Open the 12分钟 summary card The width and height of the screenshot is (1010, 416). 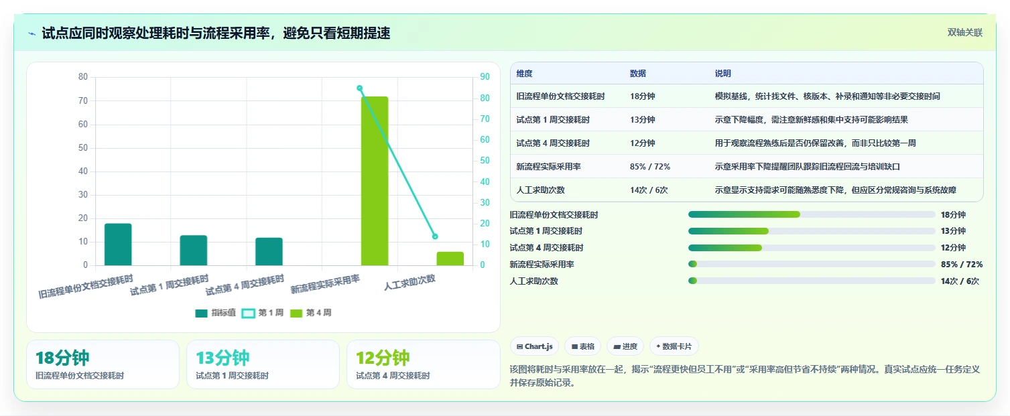tap(424, 364)
